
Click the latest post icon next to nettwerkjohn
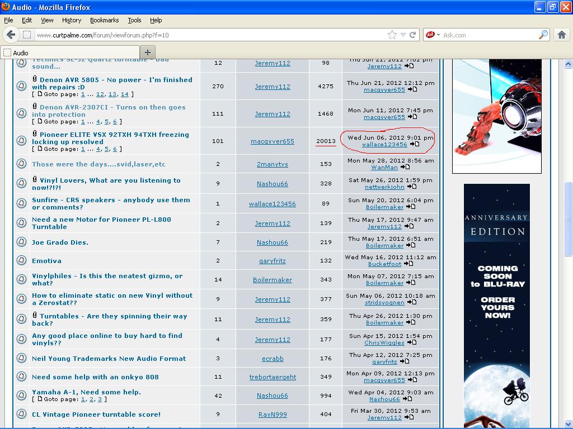[x=412, y=187]
